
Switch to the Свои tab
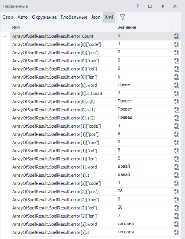coord(8,17)
